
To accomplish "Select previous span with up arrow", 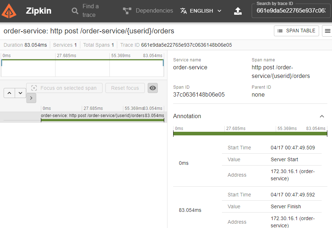I will coord(9,93).
